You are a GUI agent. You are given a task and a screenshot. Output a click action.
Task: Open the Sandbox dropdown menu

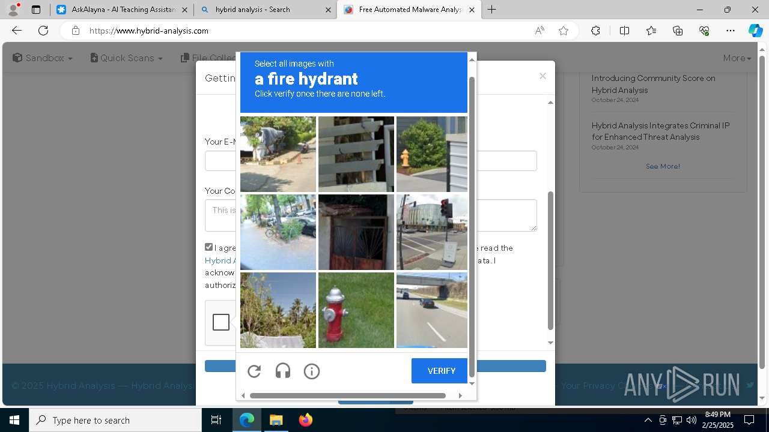(43, 58)
